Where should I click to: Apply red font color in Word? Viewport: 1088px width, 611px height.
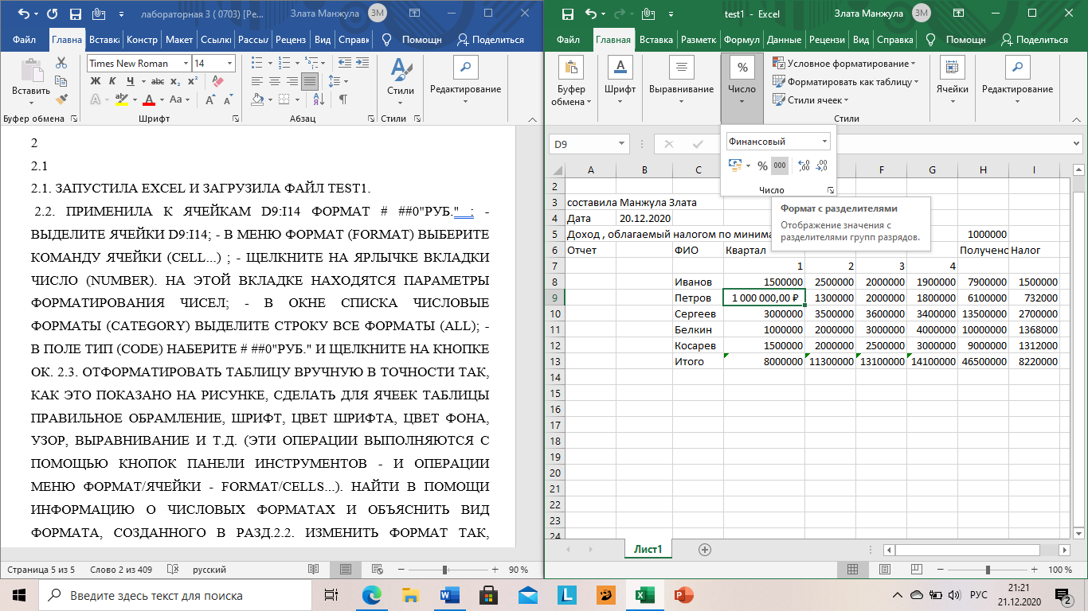pyautogui.click(x=148, y=99)
